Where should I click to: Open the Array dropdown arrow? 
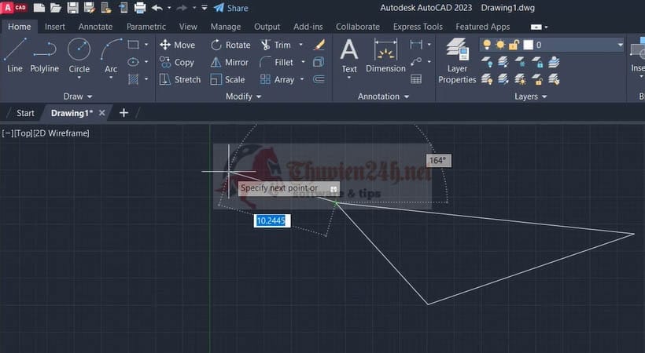tap(302, 79)
